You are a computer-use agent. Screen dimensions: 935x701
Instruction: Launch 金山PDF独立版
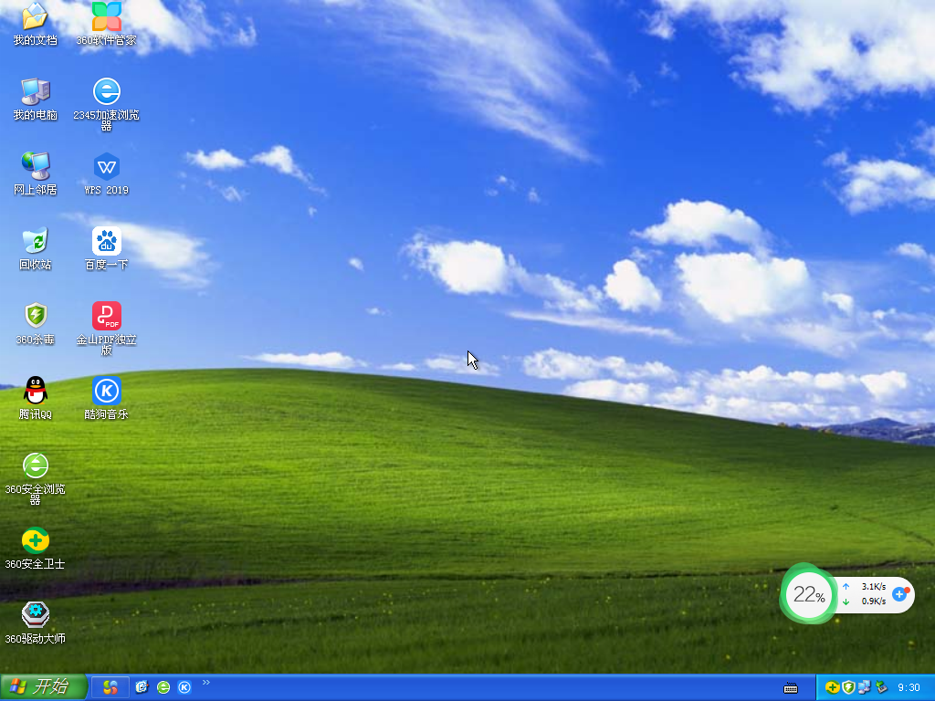[x=107, y=317]
